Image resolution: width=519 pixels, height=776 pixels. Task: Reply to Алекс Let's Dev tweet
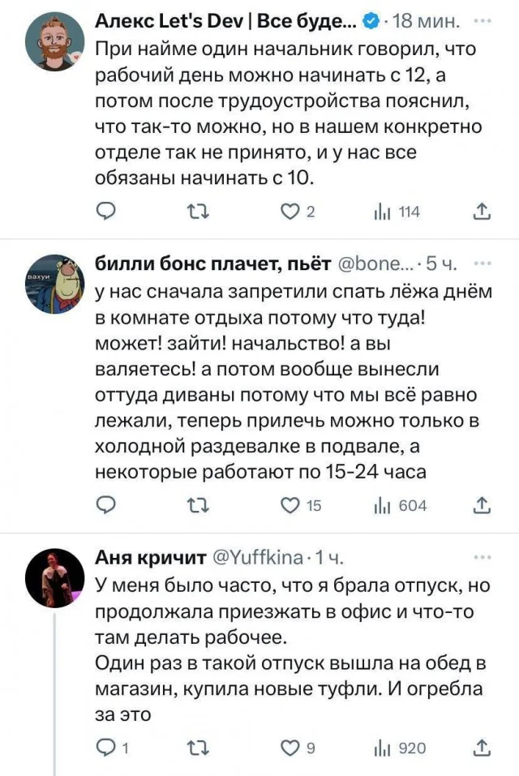(x=108, y=212)
